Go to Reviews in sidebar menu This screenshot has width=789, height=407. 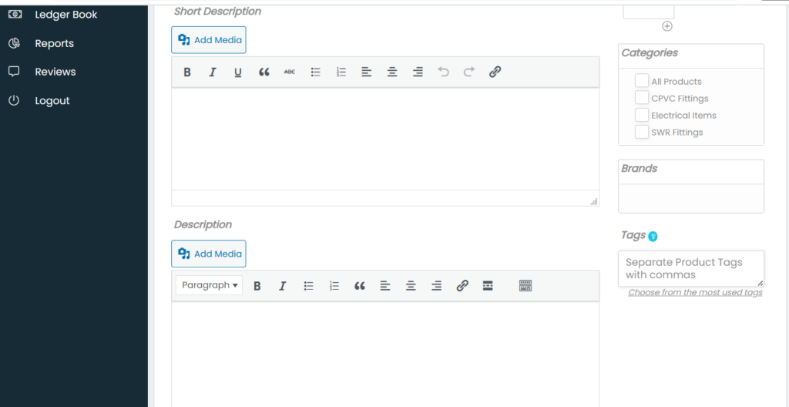click(x=55, y=72)
